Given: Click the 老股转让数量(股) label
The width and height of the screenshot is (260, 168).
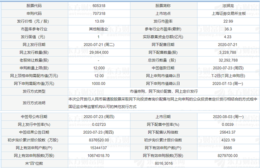Looking at the screenshot, I should click(34, 60).
